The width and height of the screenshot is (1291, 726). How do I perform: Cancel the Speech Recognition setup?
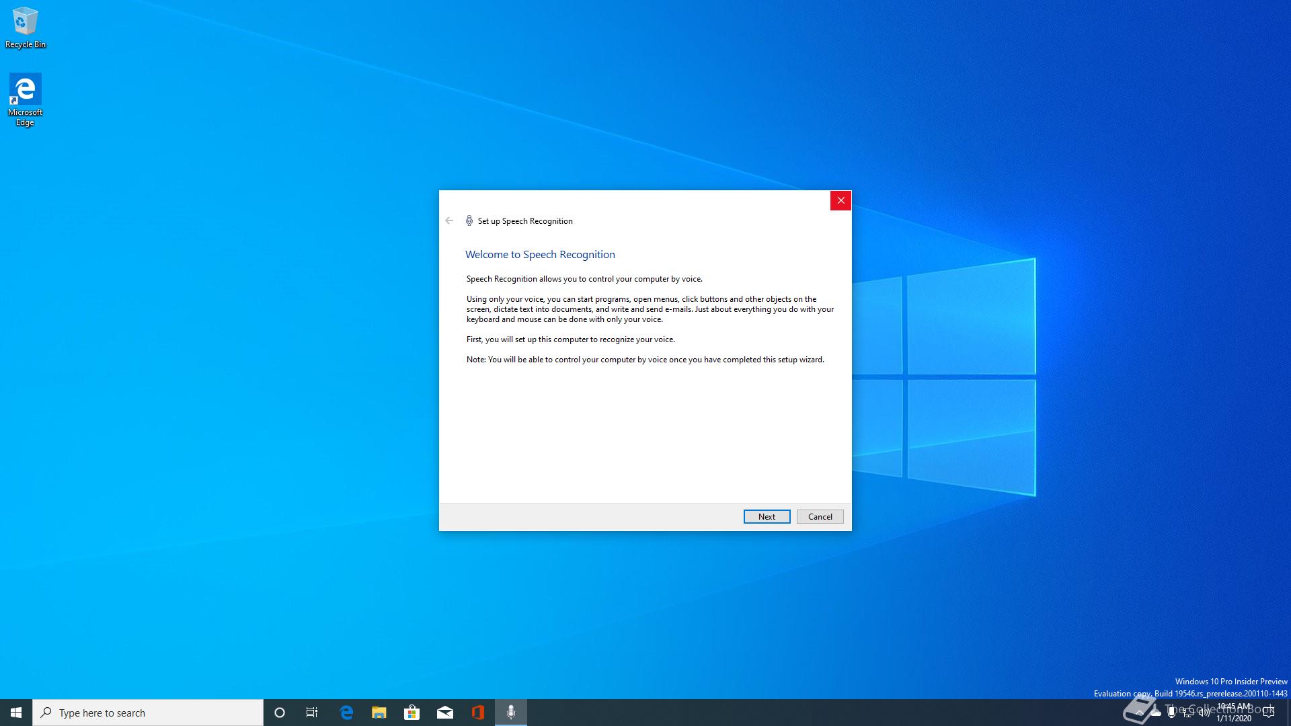[820, 516]
